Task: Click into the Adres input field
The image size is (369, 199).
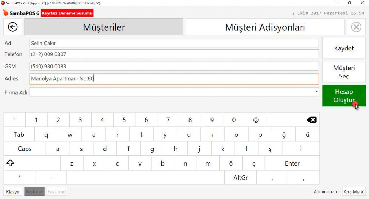Action: pos(174,79)
